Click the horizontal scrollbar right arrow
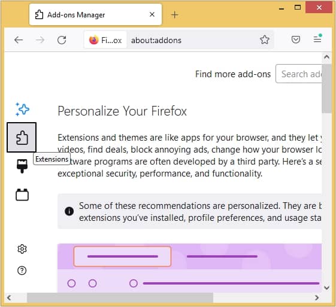The image size is (336, 307). tap(317, 297)
